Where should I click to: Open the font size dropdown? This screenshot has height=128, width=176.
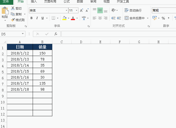(76, 11)
